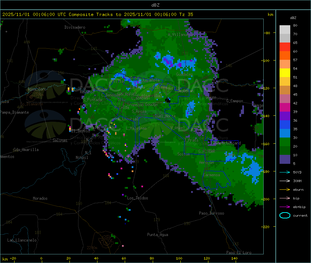Click the 'V_Atuel' map label
Viewport: 311px width, 263px height.
click(178, 128)
